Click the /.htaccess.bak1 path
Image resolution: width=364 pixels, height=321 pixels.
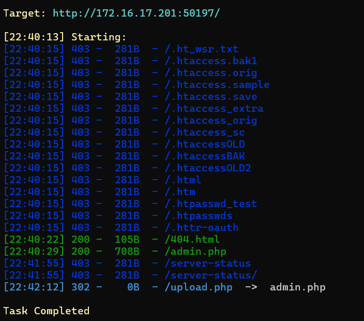click(x=211, y=61)
